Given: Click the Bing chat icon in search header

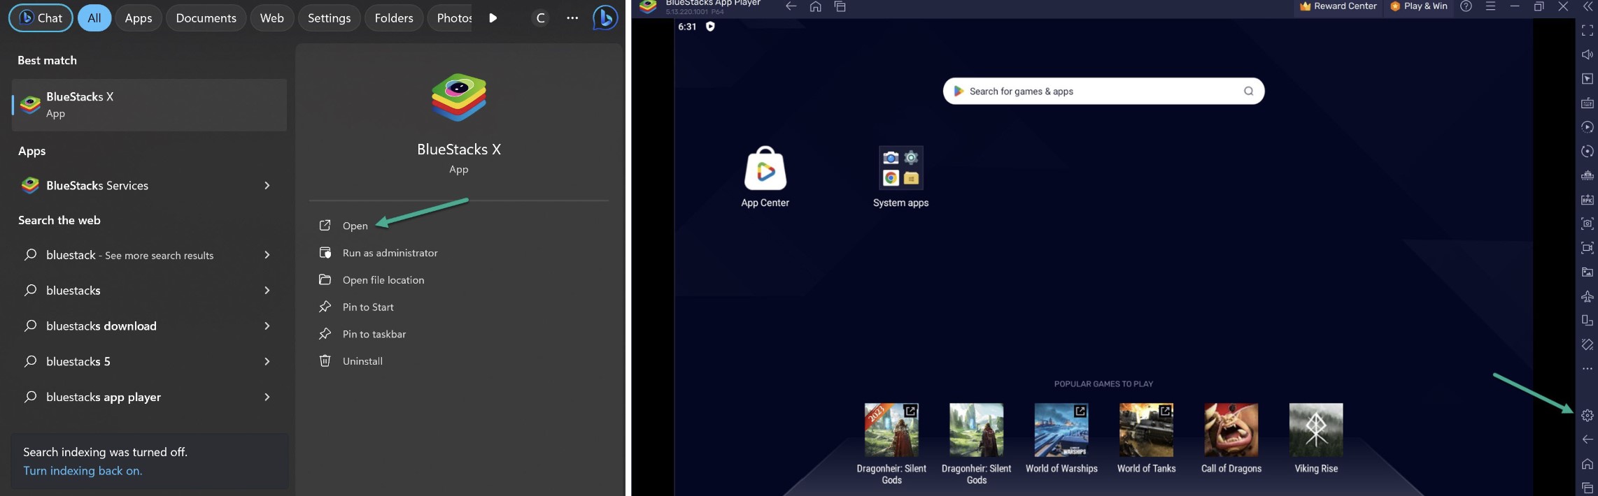Looking at the screenshot, I should (605, 18).
